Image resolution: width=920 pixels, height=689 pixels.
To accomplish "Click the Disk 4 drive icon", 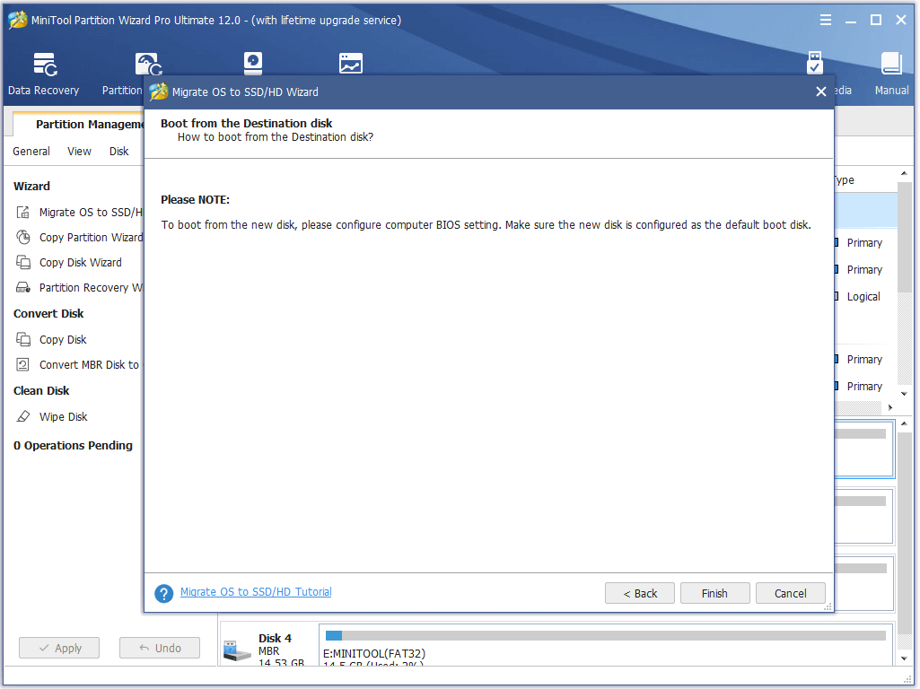I will pos(237,650).
